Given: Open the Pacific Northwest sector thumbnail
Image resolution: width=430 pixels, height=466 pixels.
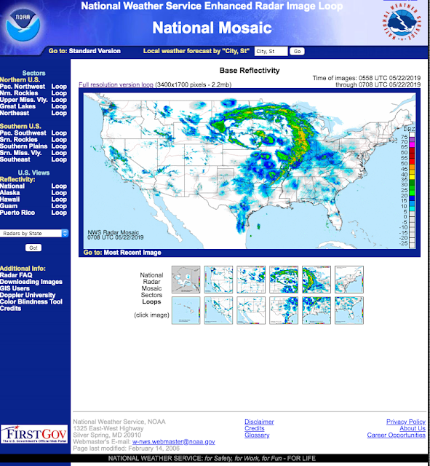Looking at the screenshot, I should [x=218, y=280].
